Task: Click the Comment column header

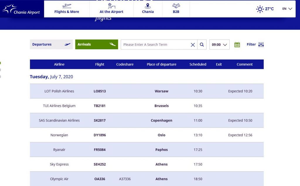Action: point(245,64)
